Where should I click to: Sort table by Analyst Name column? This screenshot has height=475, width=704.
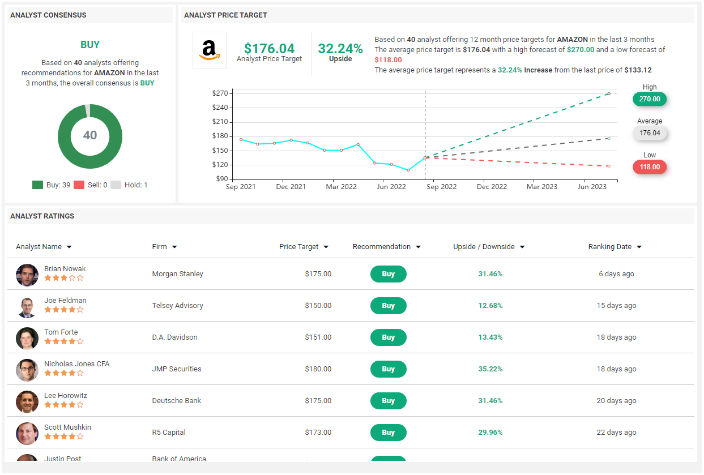click(44, 247)
